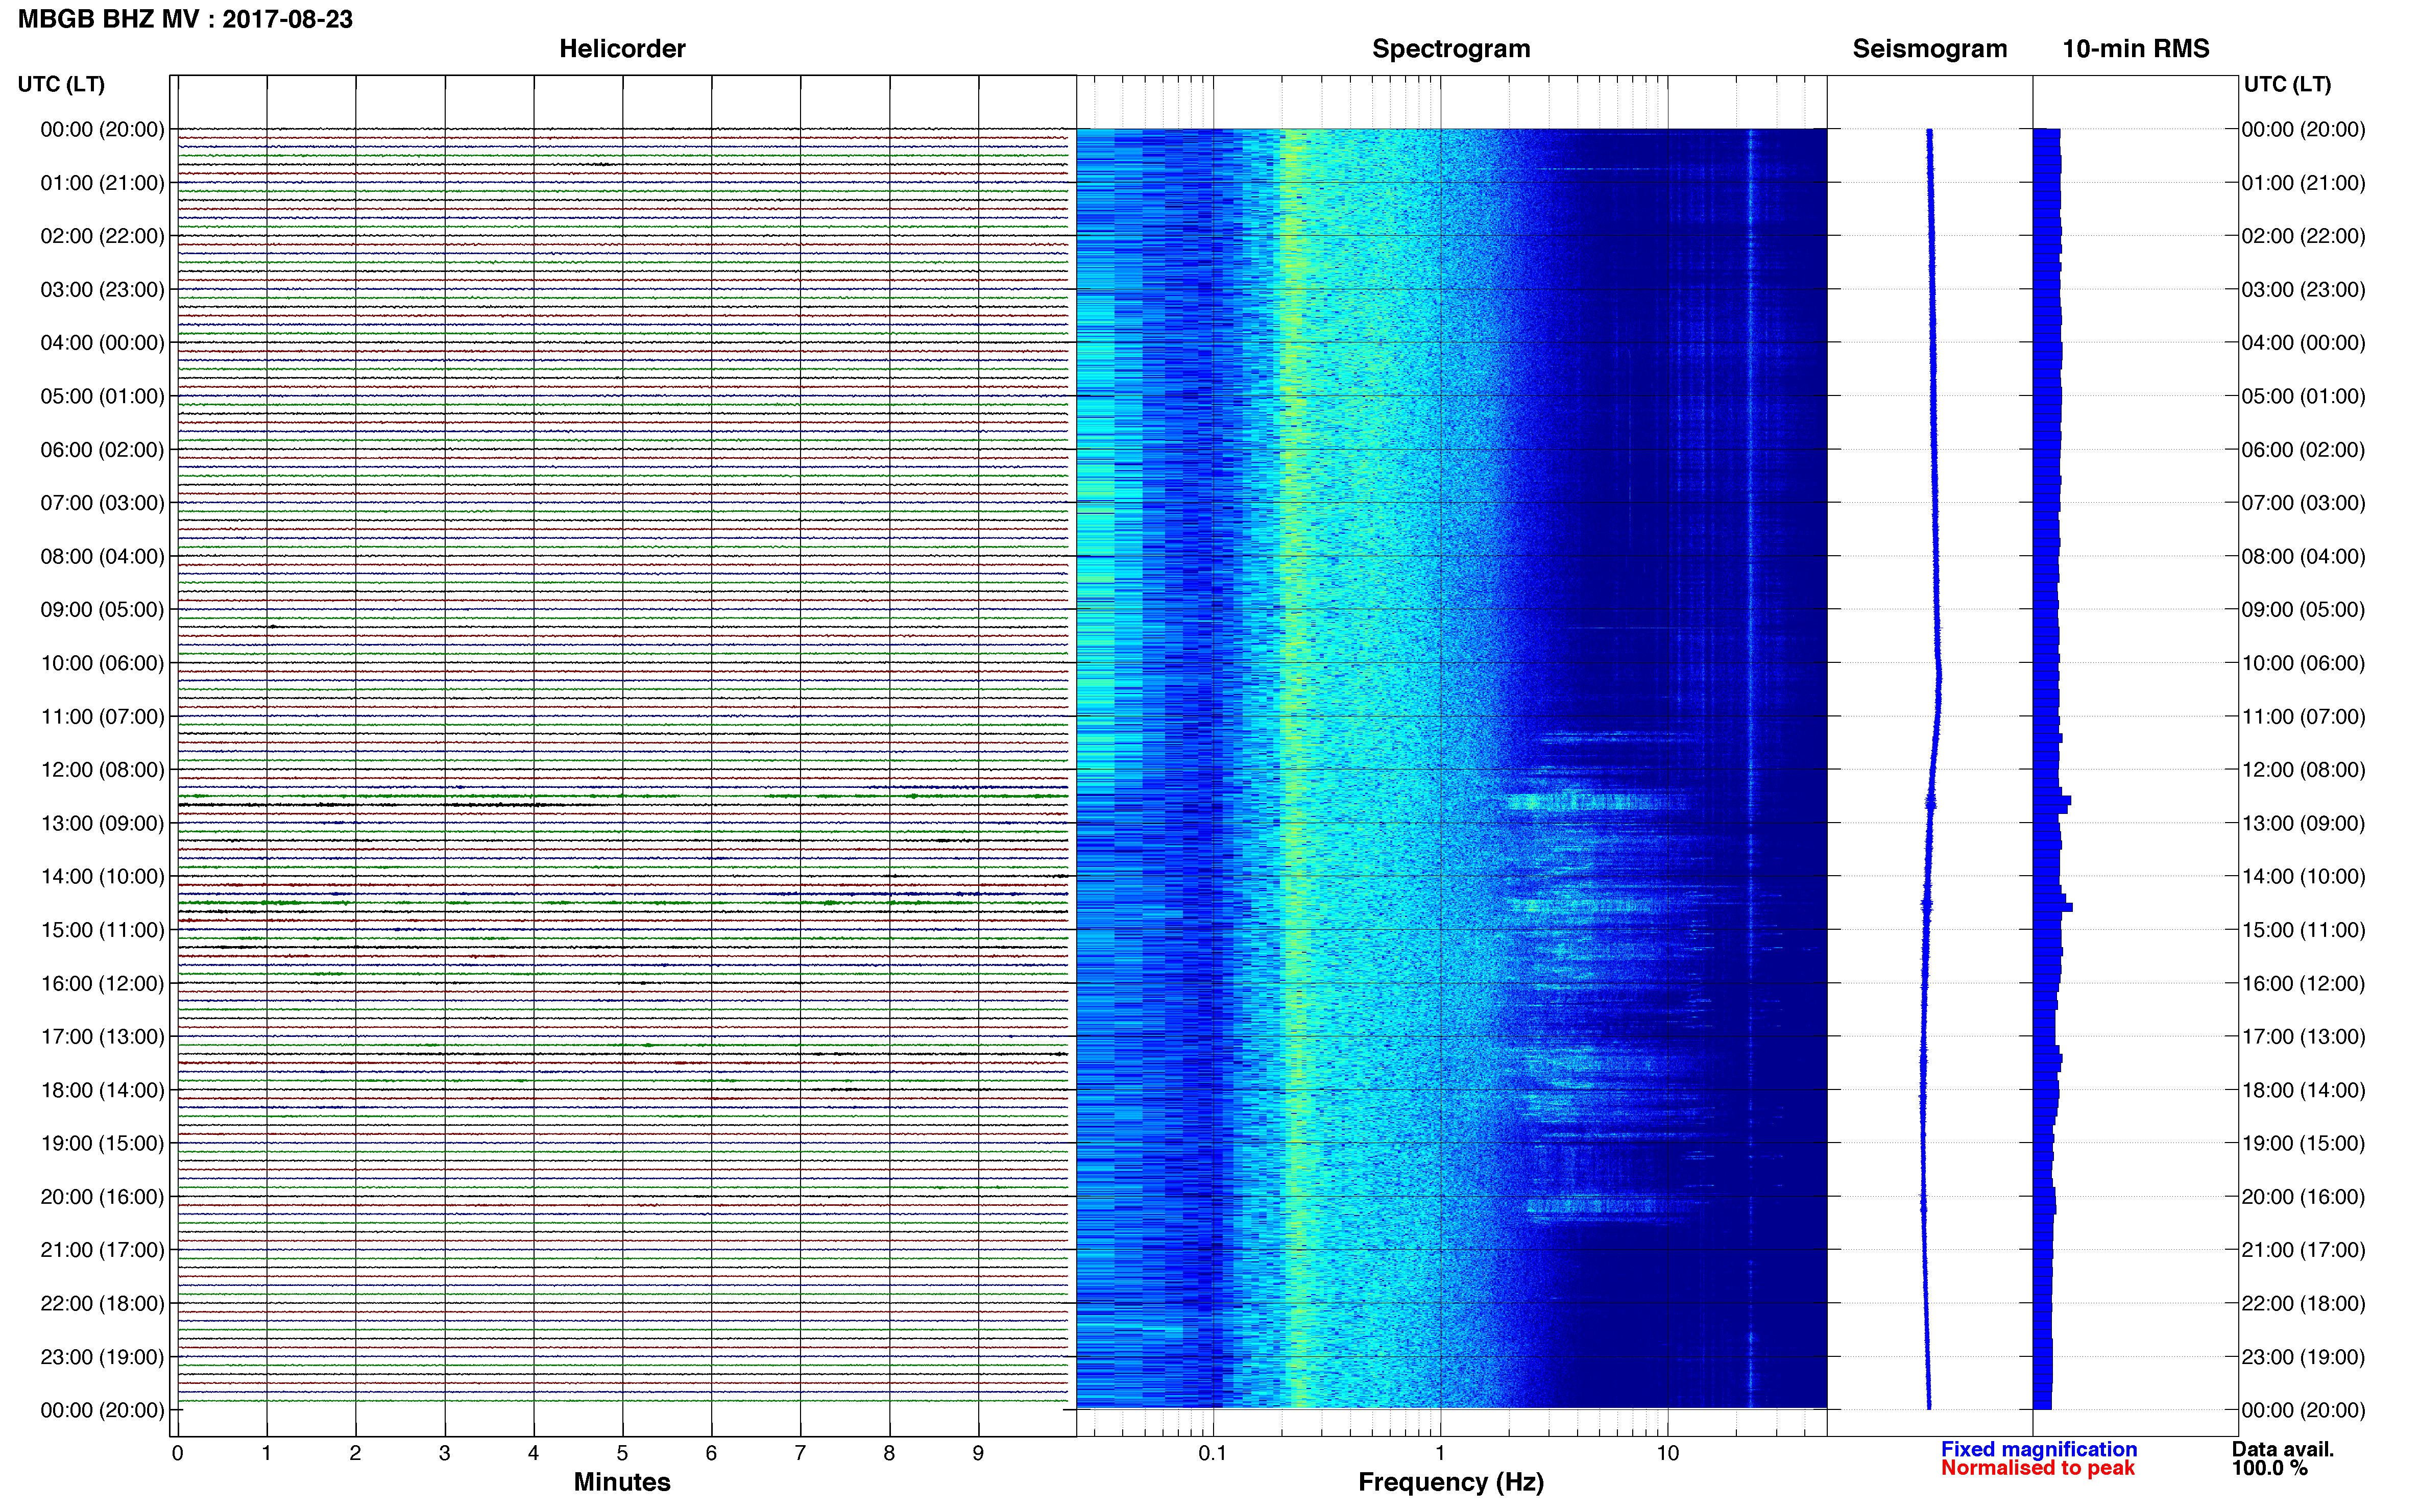Click left time label '14:00 (10:00)'
This screenshot has height=1512, width=2420.
point(102,877)
